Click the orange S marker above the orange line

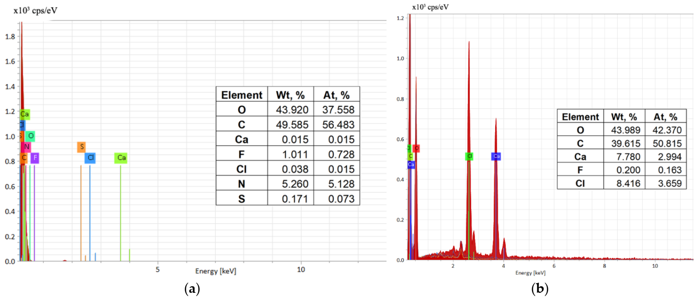coord(81,147)
